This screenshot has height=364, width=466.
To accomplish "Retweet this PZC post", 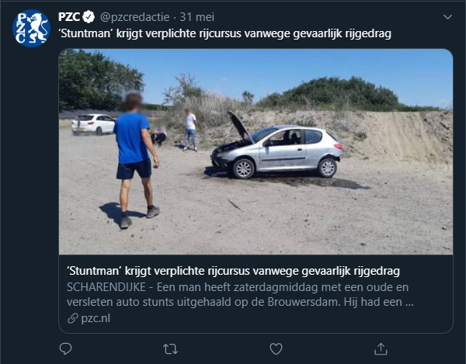I will coord(171,349).
